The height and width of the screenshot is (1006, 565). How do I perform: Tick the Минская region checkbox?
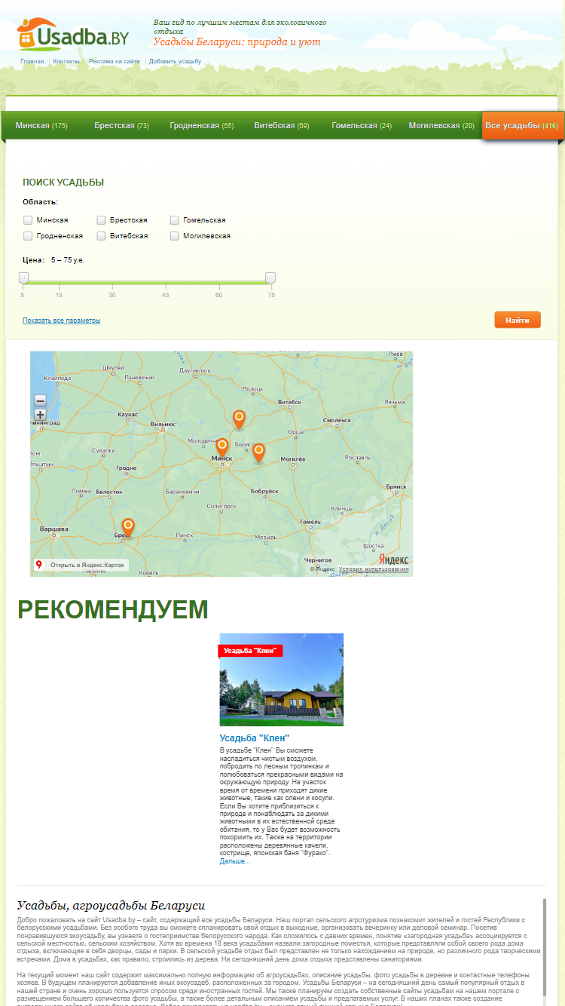click(28, 220)
